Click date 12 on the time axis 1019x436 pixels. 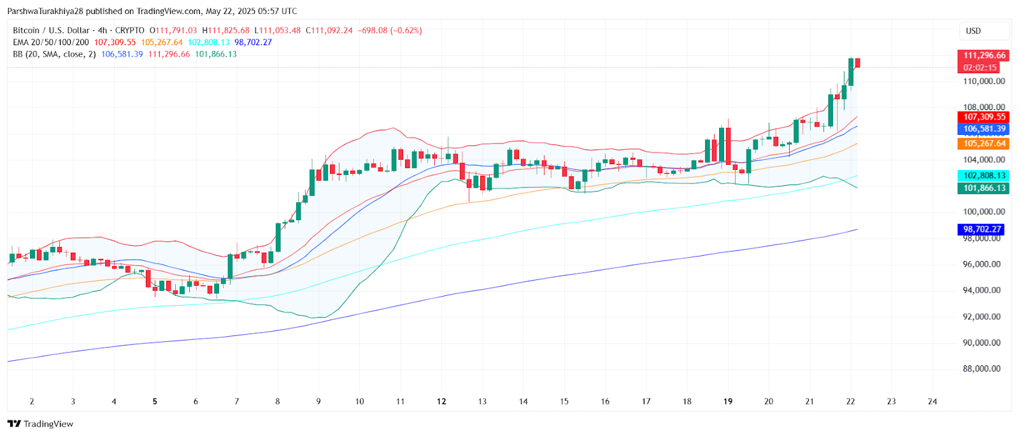[x=441, y=402]
